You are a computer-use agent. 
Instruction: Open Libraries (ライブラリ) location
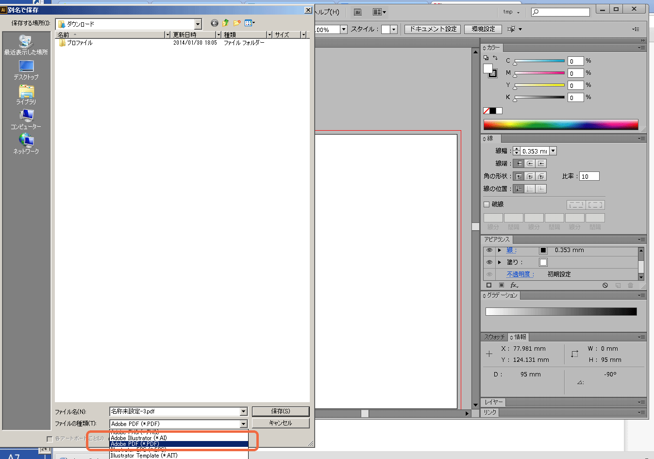(x=26, y=95)
